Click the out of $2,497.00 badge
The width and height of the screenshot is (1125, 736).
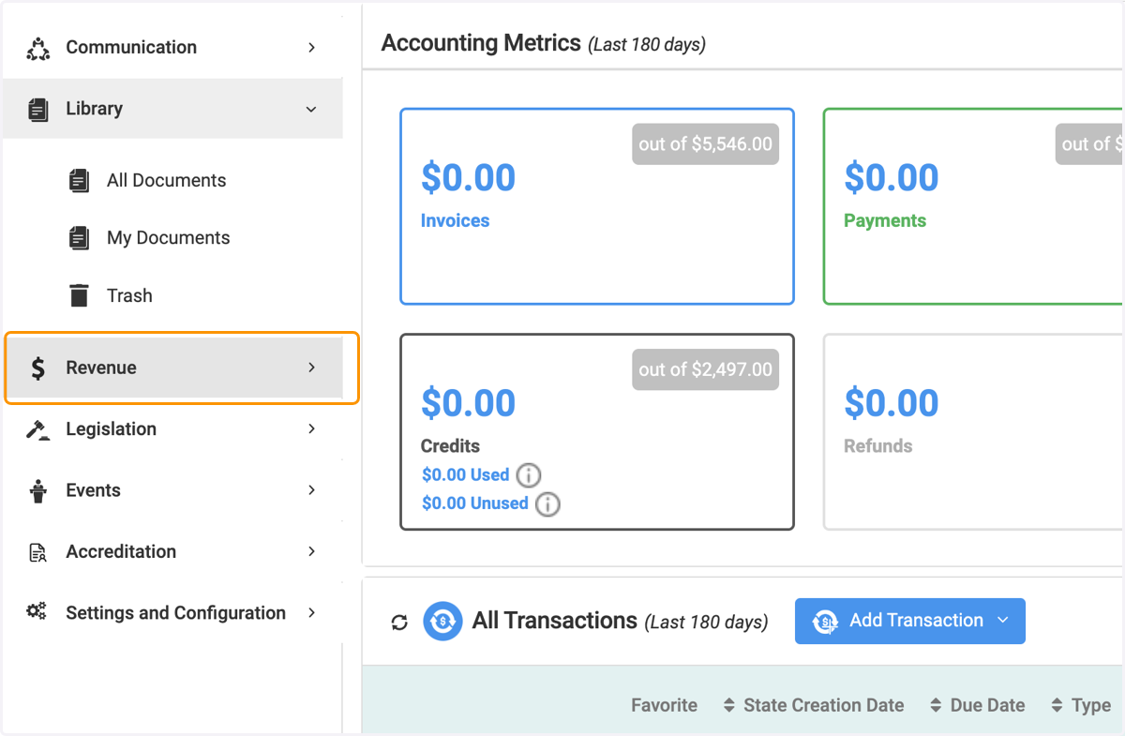click(705, 369)
